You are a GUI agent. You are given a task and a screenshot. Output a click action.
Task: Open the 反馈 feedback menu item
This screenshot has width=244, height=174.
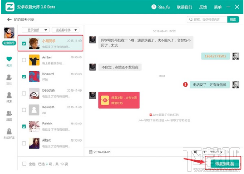pyautogui.click(x=203, y=7)
